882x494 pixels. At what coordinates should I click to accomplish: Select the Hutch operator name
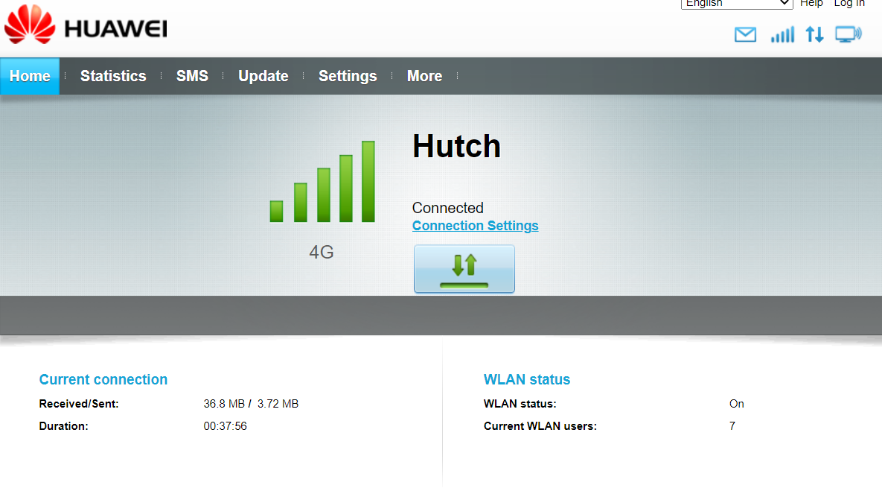(x=456, y=147)
